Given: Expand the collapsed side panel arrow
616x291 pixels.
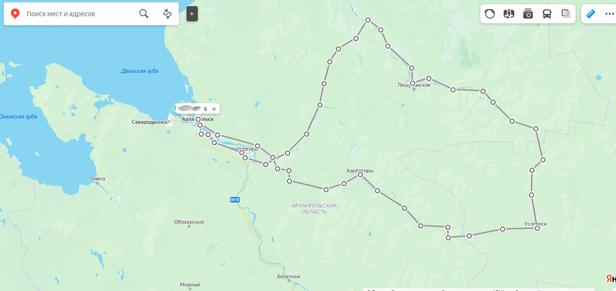Looking at the screenshot, I should [x=192, y=14].
